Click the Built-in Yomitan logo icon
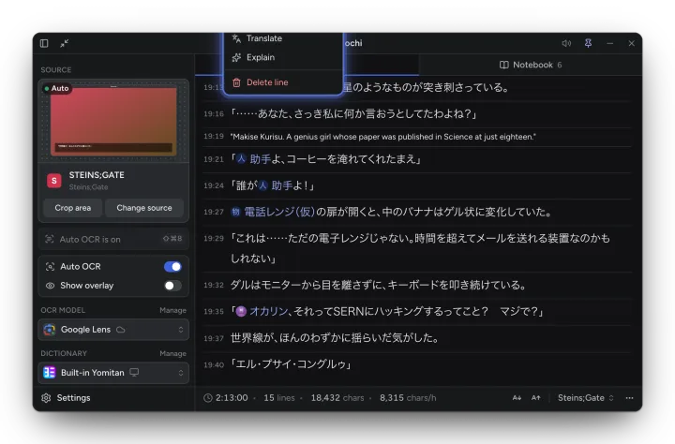Image resolution: width=675 pixels, height=444 pixels. (x=50, y=373)
